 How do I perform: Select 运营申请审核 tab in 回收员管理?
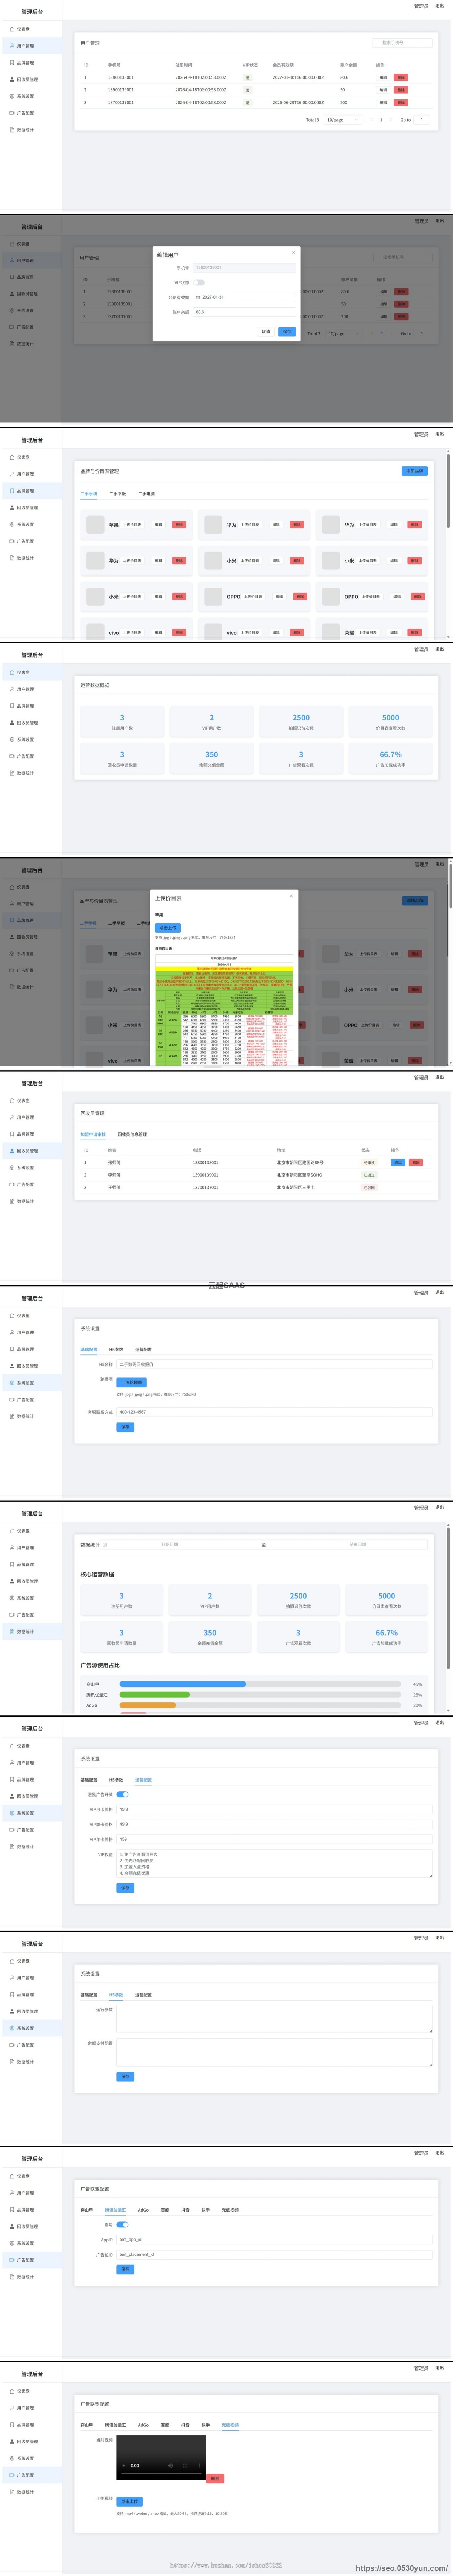[x=93, y=1134]
